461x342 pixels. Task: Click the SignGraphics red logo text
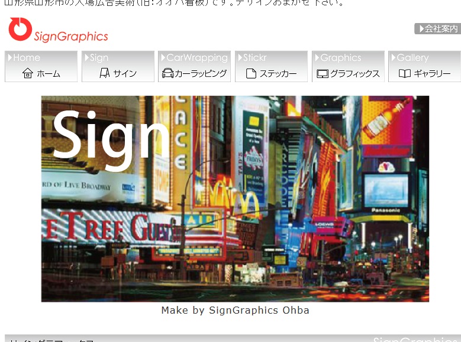[x=71, y=37]
